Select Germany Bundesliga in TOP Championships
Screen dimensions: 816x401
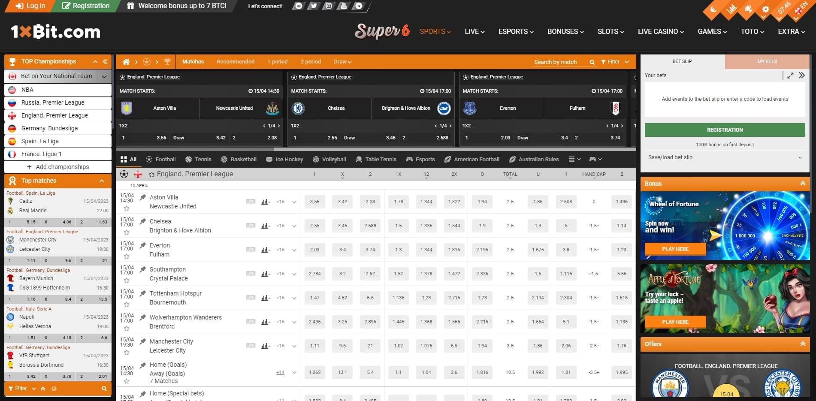point(58,128)
